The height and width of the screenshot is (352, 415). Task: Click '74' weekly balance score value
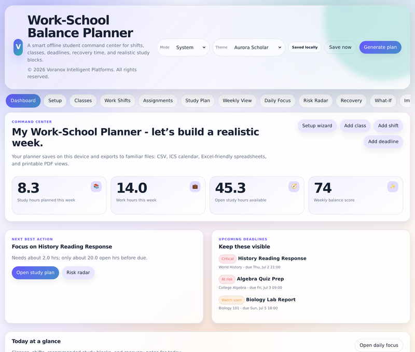(x=323, y=188)
